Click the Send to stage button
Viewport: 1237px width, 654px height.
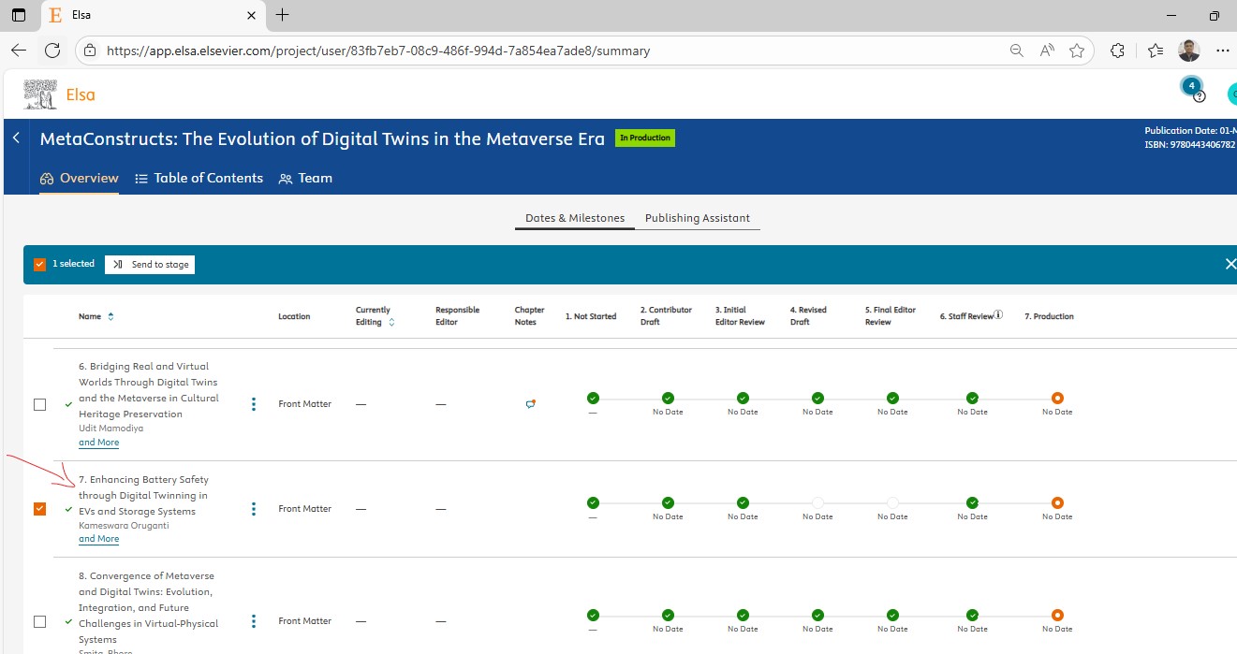pyautogui.click(x=150, y=265)
